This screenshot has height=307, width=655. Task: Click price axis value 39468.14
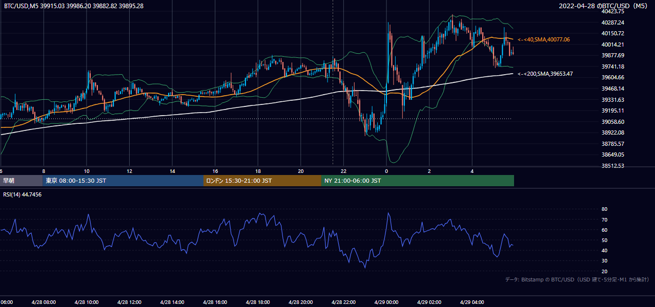612,89
